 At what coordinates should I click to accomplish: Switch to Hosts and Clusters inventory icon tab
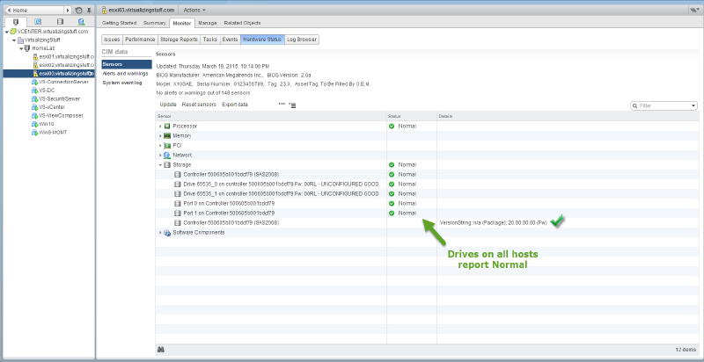tap(14, 21)
